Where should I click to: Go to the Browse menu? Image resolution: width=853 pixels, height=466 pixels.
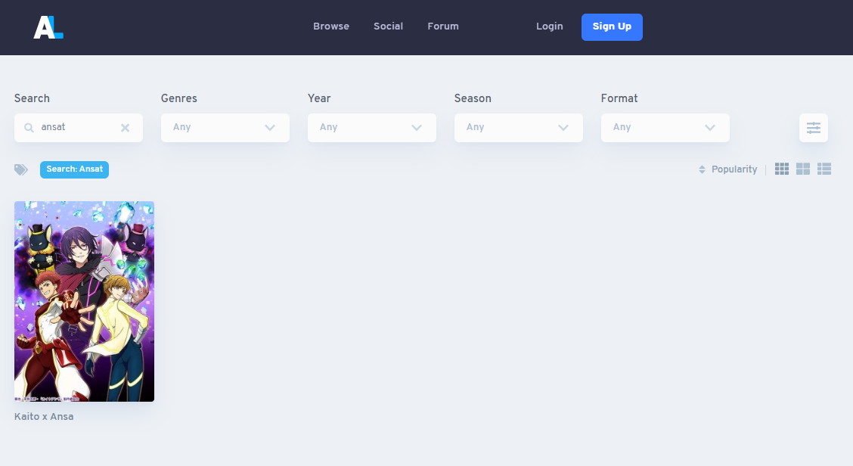click(x=331, y=26)
